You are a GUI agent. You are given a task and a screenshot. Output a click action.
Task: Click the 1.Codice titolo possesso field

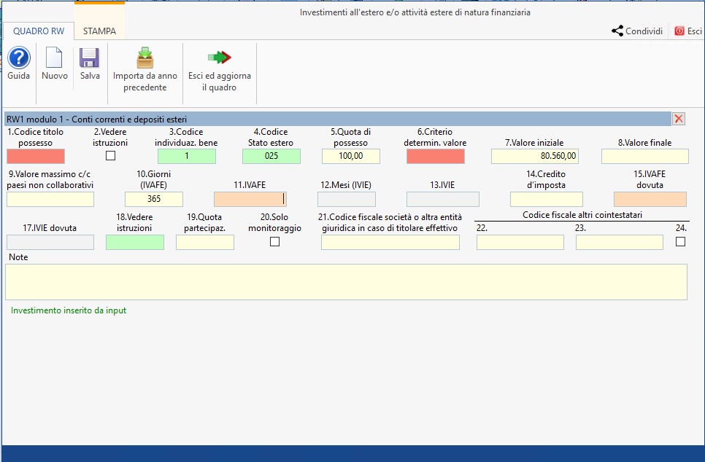[36, 156]
